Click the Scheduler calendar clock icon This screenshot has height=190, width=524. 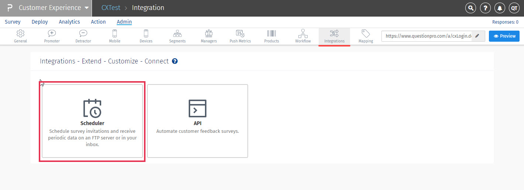coord(92,108)
